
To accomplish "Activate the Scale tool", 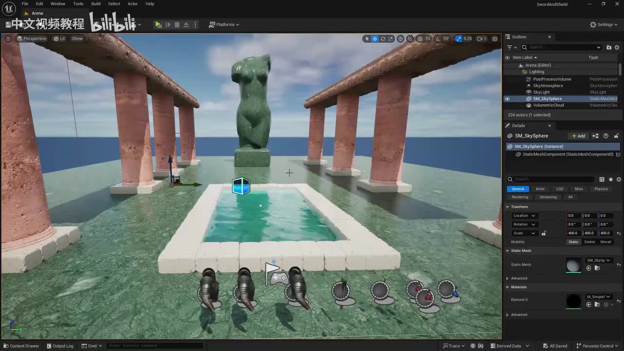I will coord(390,39).
